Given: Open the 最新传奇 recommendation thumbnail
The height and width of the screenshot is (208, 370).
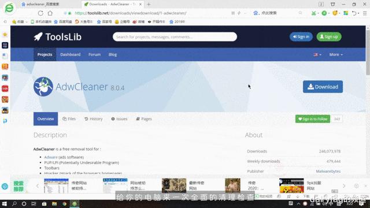Looking at the screenshot, I should (x=174, y=185).
